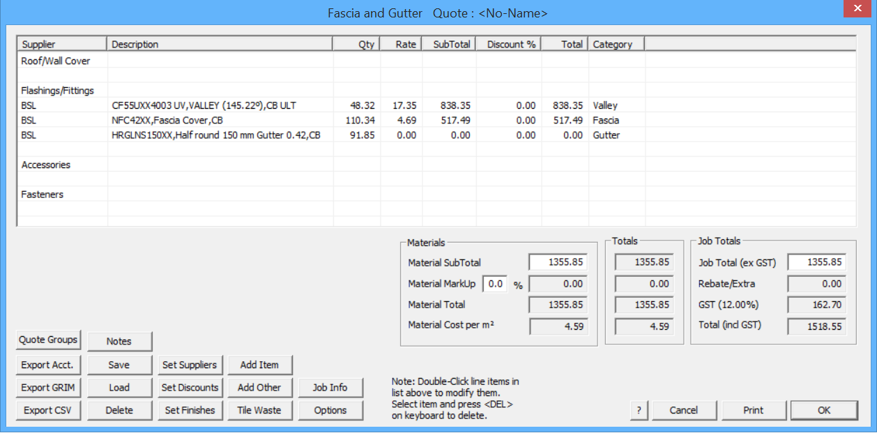Open the Tile Waste settings
The image size is (877, 433).
pyautogui.click(x=260, y=410)
